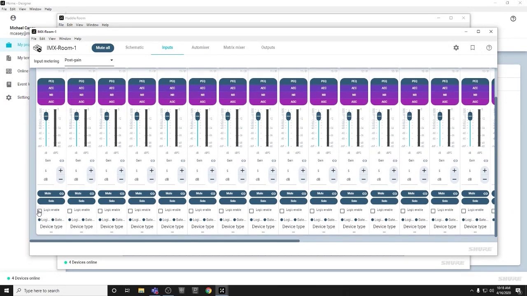Viewport: 527px width, 296px height.
Task: Open the NR block on the fifth channel
Action: (172, 95)
